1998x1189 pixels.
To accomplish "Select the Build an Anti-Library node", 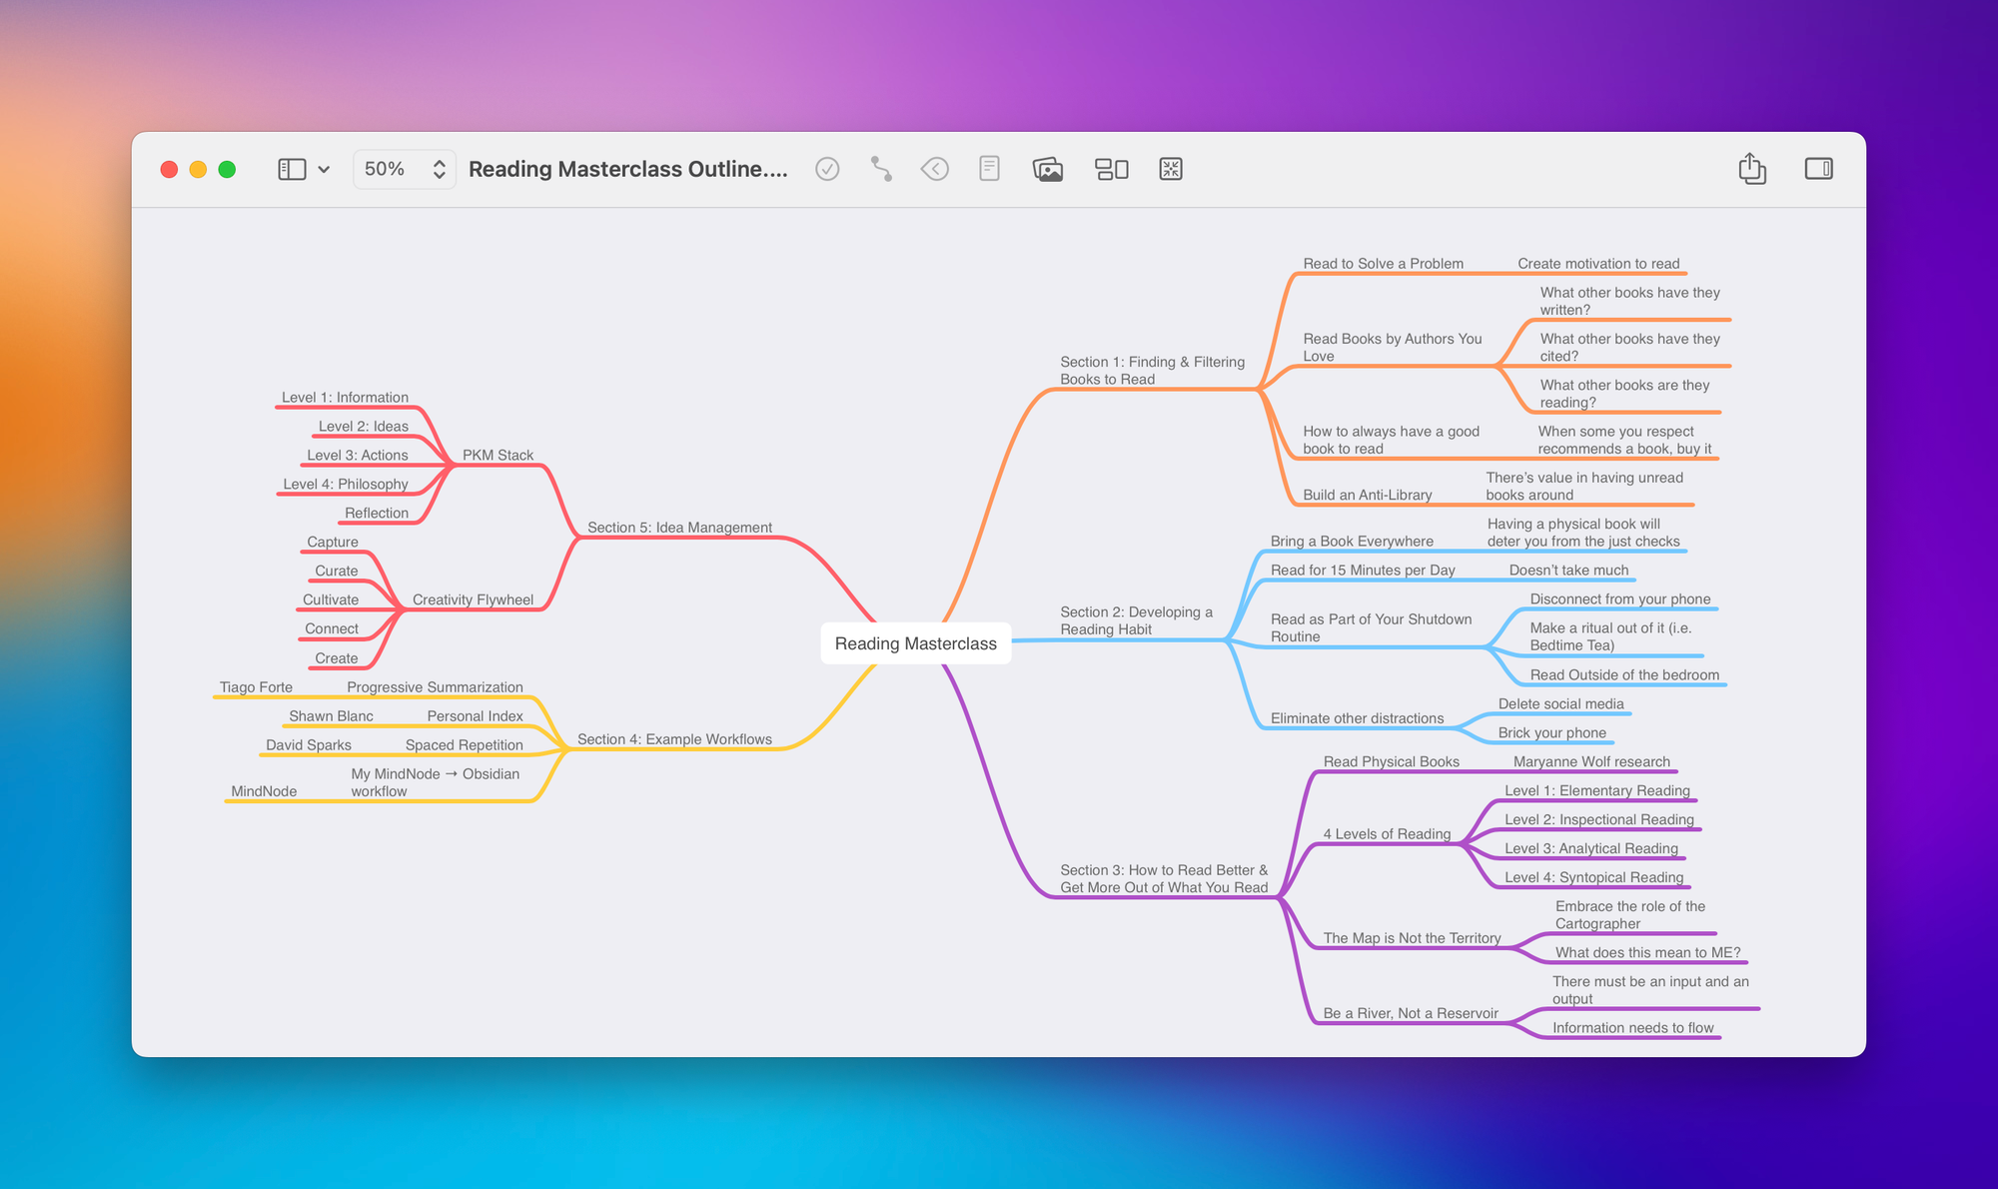I will coord(1367,495).
